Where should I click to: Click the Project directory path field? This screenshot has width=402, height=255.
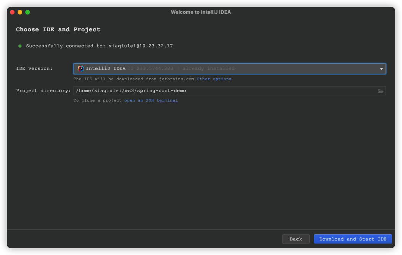[x=229, y=91]
